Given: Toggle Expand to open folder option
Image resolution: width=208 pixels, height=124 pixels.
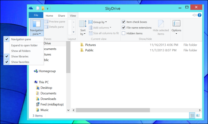Looking at the screenshot, I should click(24, 45).
